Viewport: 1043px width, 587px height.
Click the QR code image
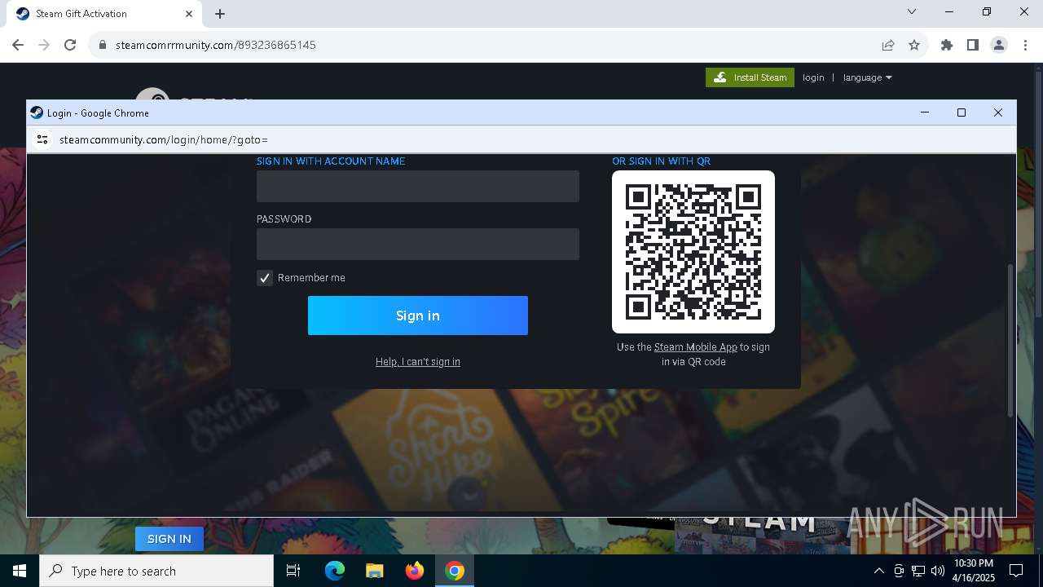coord(693,252)
